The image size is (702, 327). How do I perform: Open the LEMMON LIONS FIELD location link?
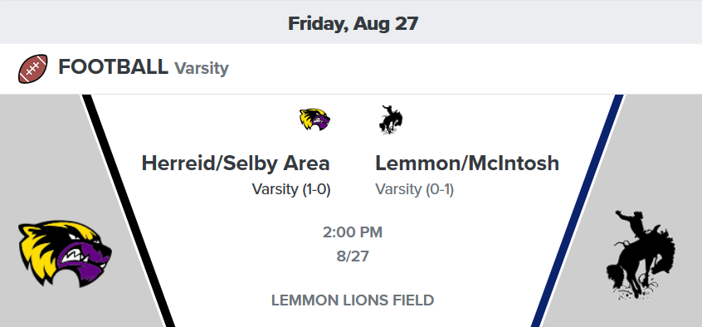click(x=353, y=300)
